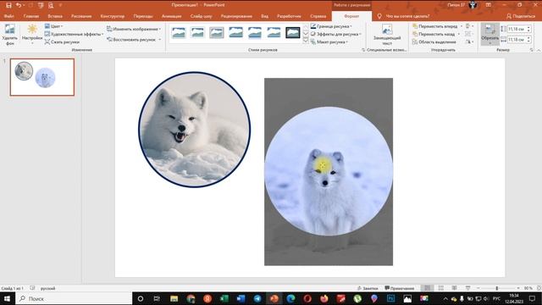Image resolution: width=542 pixels, height=305 pixels.
Task: Open the Align objects dropdown icon
Action: [469, 26]
